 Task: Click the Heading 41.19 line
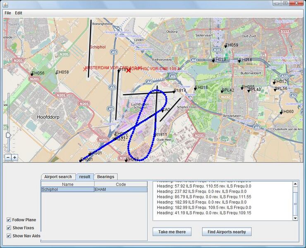204,213
